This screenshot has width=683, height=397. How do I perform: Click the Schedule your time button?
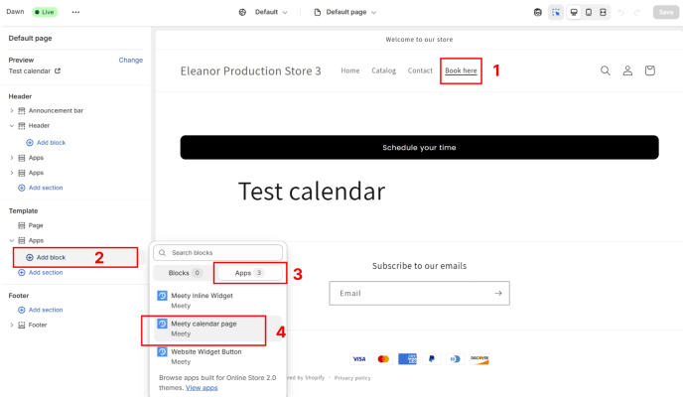tap(420, 147)
